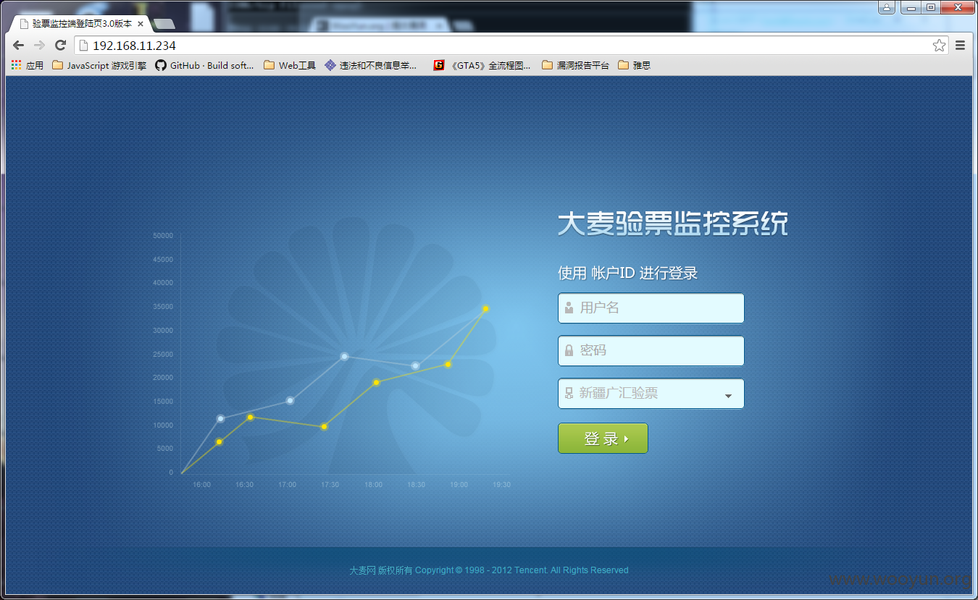
Task: Open the 漏洞报告平台 bookmark folder
Action: coord(576,65)
